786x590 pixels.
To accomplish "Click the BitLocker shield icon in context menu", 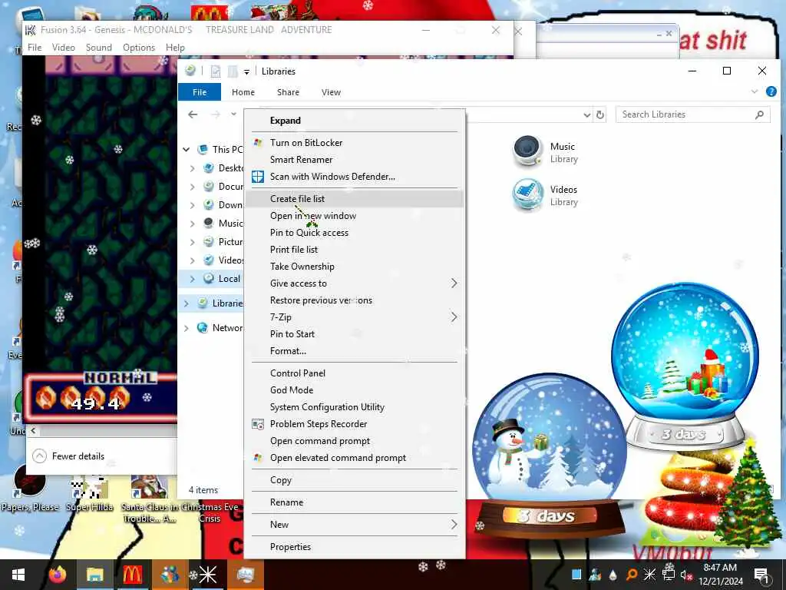I will pyautogui.click(x=258, y=142).
